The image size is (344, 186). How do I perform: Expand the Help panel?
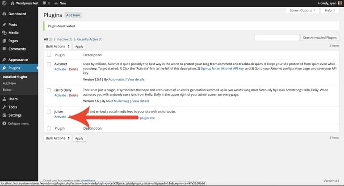330,10
